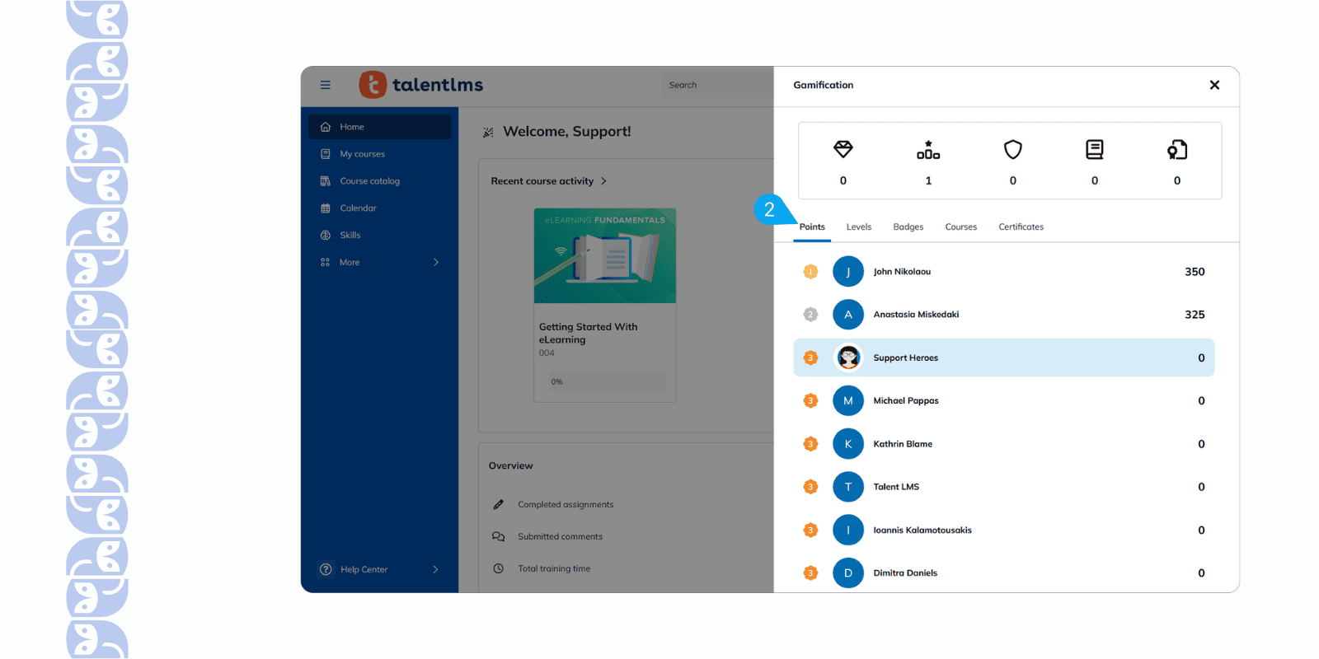This screenshot has height=659, width=1319.
Task: Open Recent course activity chevron
Action: [x=603, y=181]
